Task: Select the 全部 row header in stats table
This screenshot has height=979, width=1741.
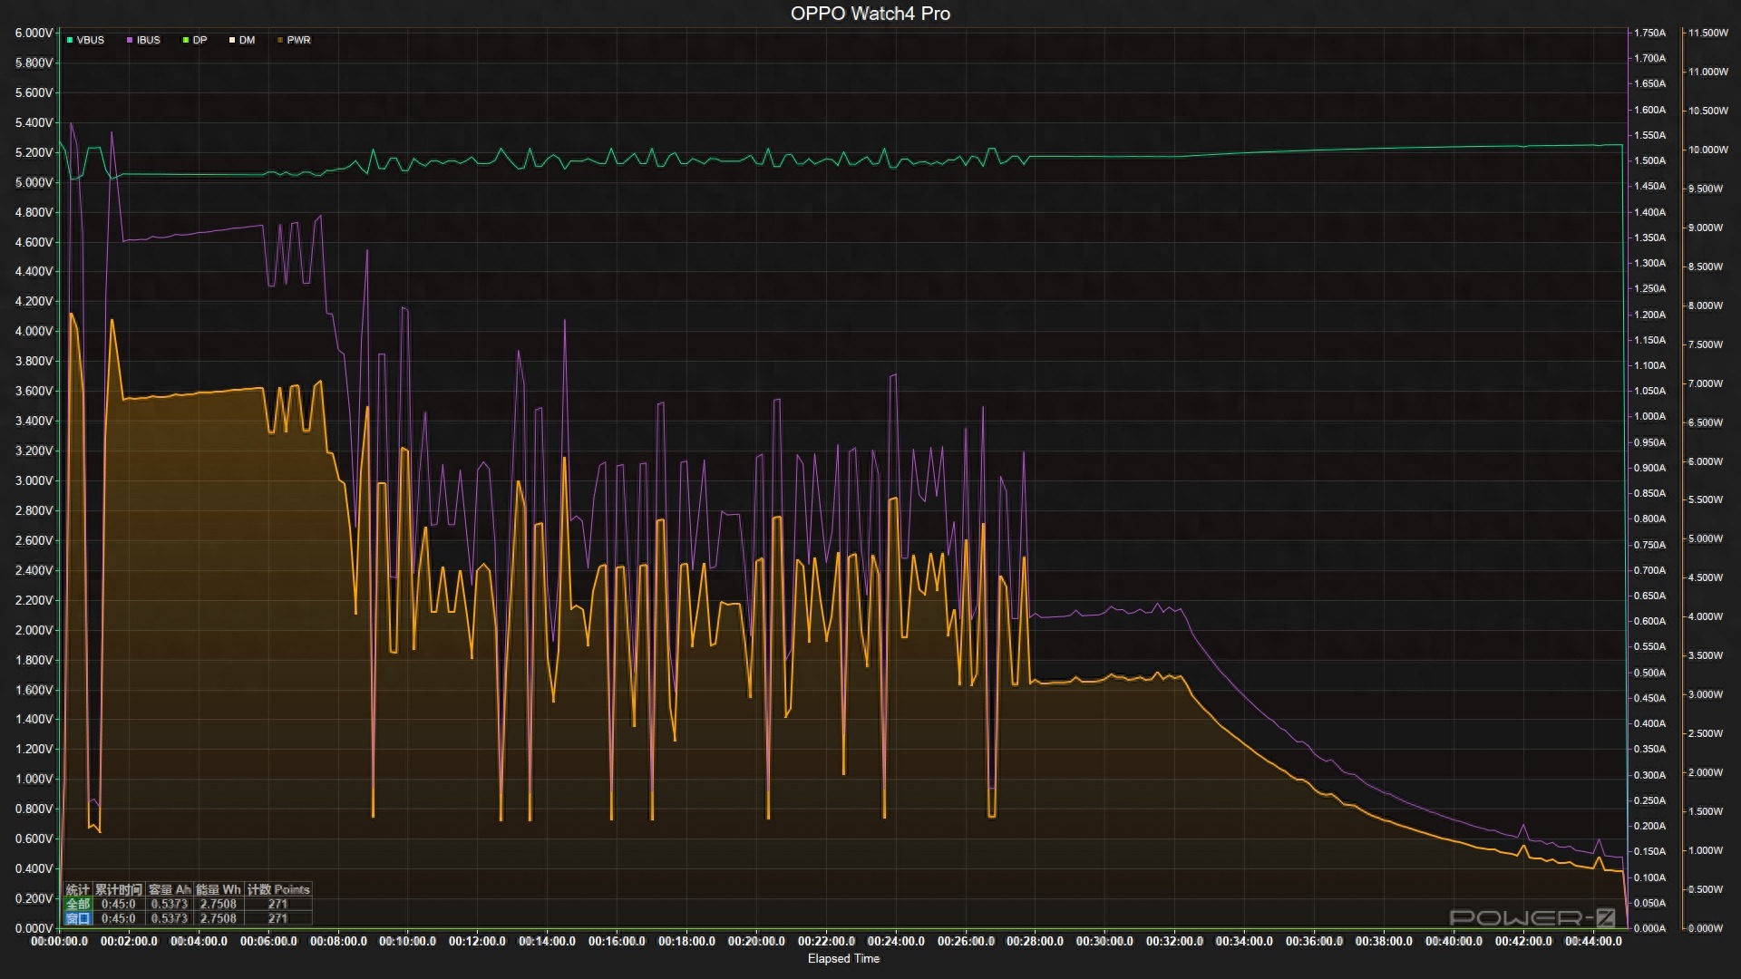Action: (x=78, y=904)
